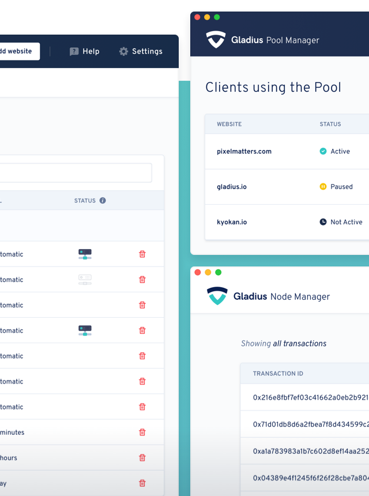Delete the row showing 'minutes' interval
The width and height of the screenshot is (369, 496).
(142, 433)
